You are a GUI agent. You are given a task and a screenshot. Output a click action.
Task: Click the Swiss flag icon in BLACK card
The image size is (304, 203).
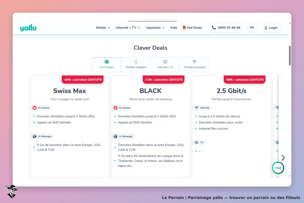click(x=116, y=108)
